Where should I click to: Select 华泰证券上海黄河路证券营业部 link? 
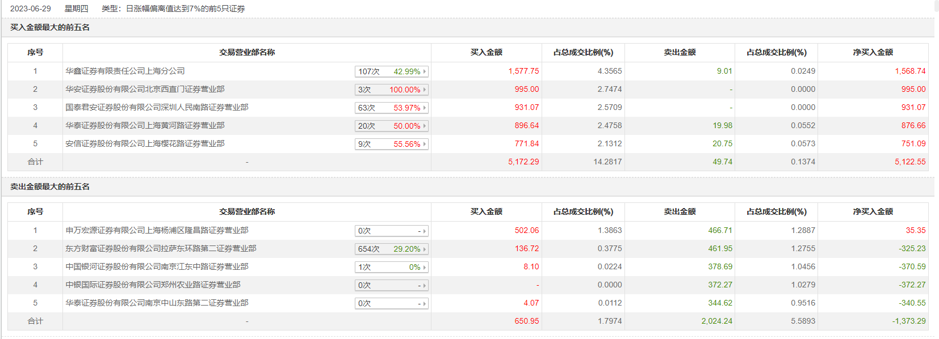coord(145,125)
